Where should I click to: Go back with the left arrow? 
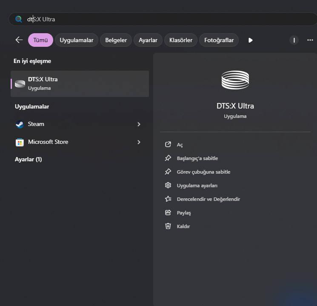click(19, 40)
